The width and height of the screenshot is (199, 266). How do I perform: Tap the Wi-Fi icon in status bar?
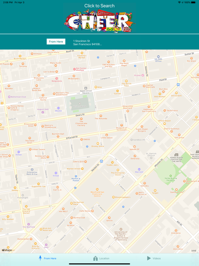pyautogui.click(x=179, y=2)
